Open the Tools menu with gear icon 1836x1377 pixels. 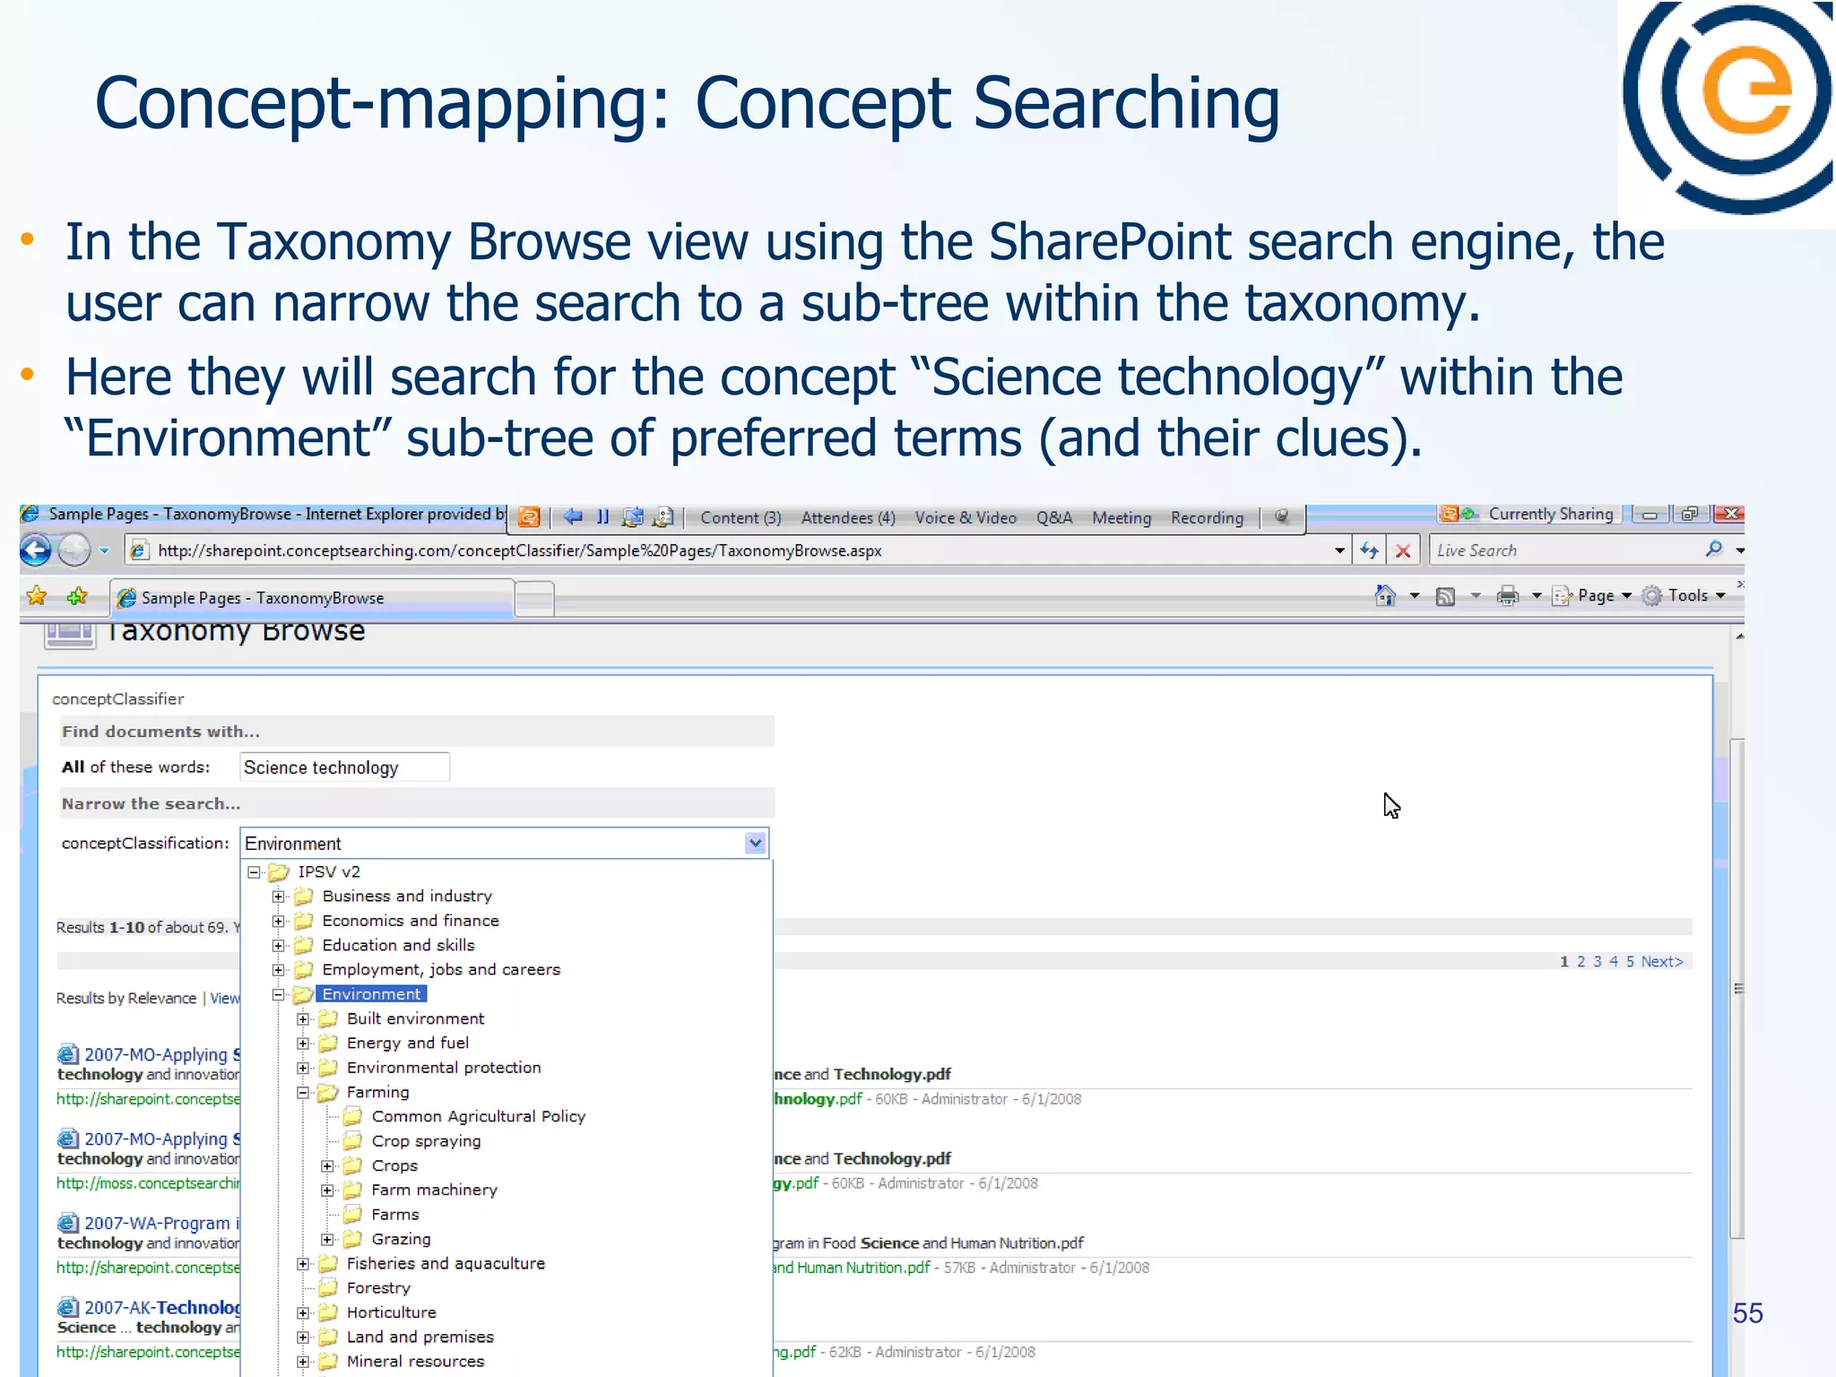point(1684,595)
